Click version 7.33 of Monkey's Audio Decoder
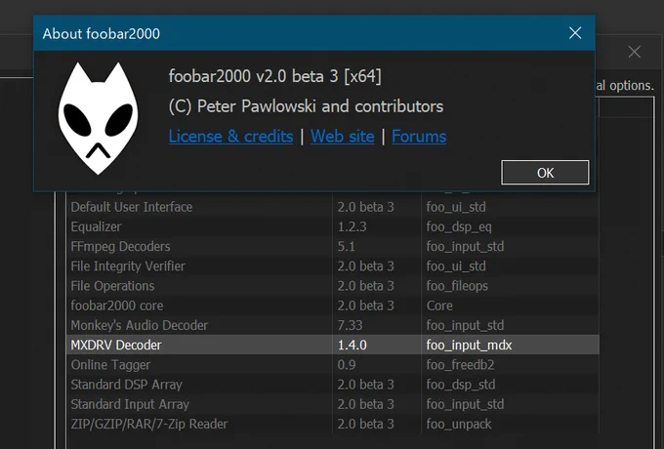The image size is (664, 449). [x=350, y=325]
